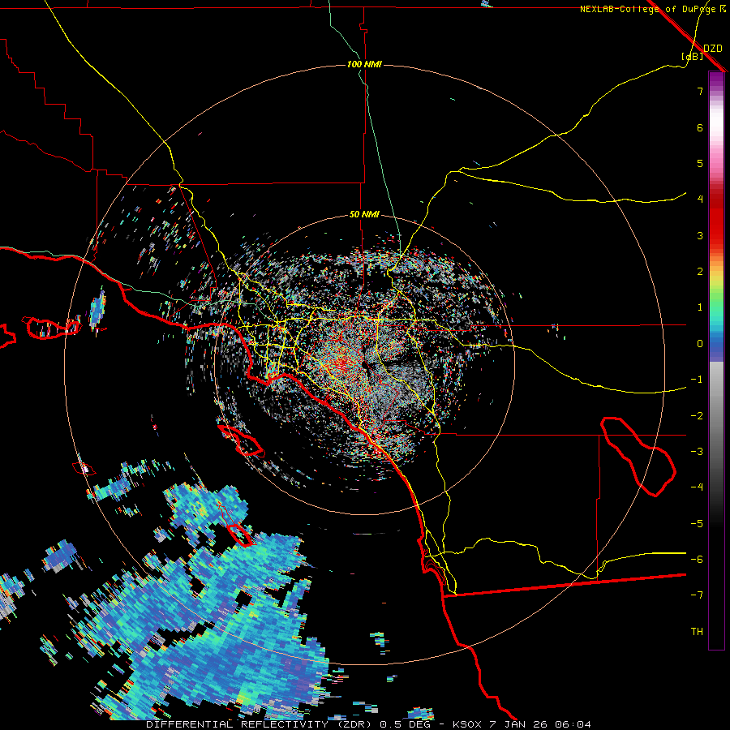Click the DIFFERENTIAL REFLECTIVITY (ZDR) caption text

click(x=259, y=724)
